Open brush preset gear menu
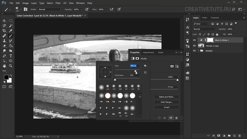 click(x=145, y=66)
